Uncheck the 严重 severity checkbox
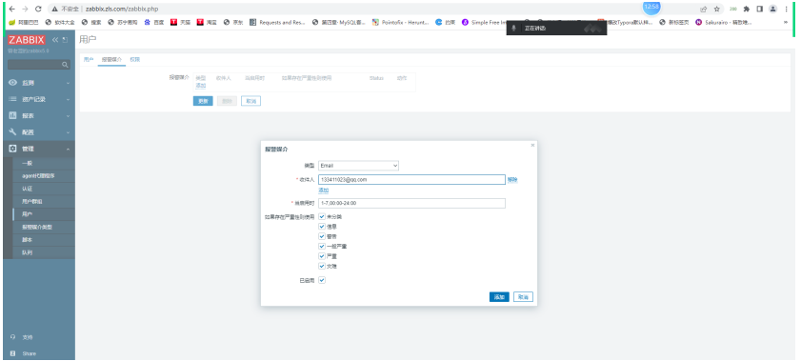 [x=322, y=256]
